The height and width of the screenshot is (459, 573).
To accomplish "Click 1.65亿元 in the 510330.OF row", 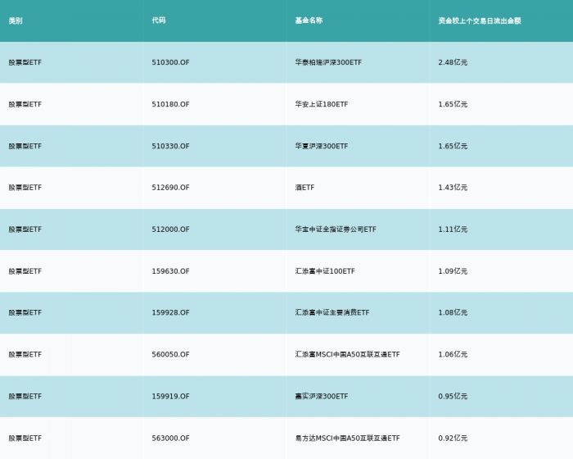I will pyautogui.click(x=453, y=147).
